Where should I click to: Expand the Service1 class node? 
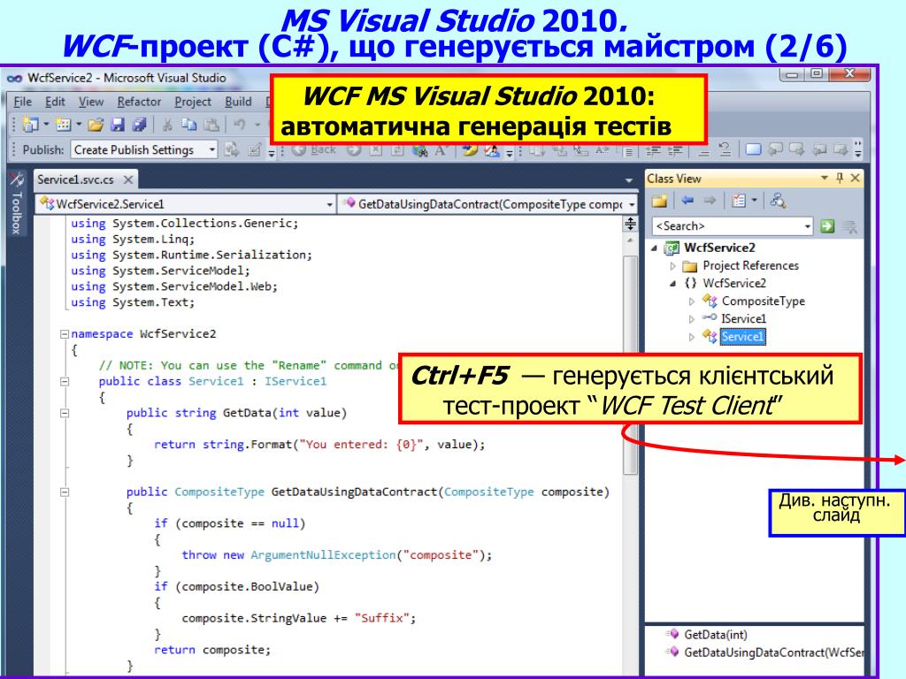692,337
